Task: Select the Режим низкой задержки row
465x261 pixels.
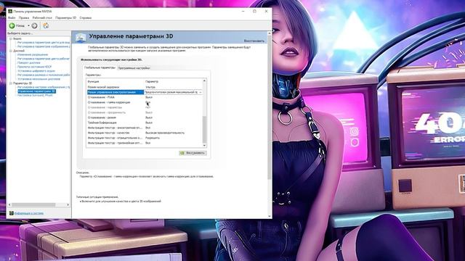Action: click(145, 87)
